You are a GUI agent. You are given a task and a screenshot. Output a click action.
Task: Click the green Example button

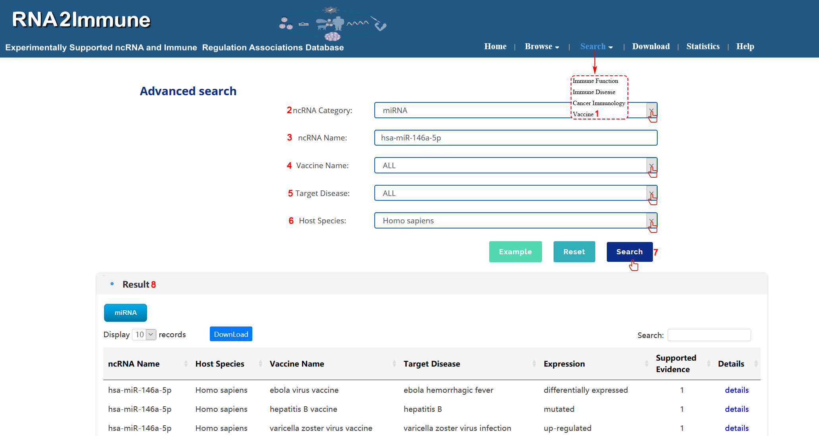coord(515,252)
